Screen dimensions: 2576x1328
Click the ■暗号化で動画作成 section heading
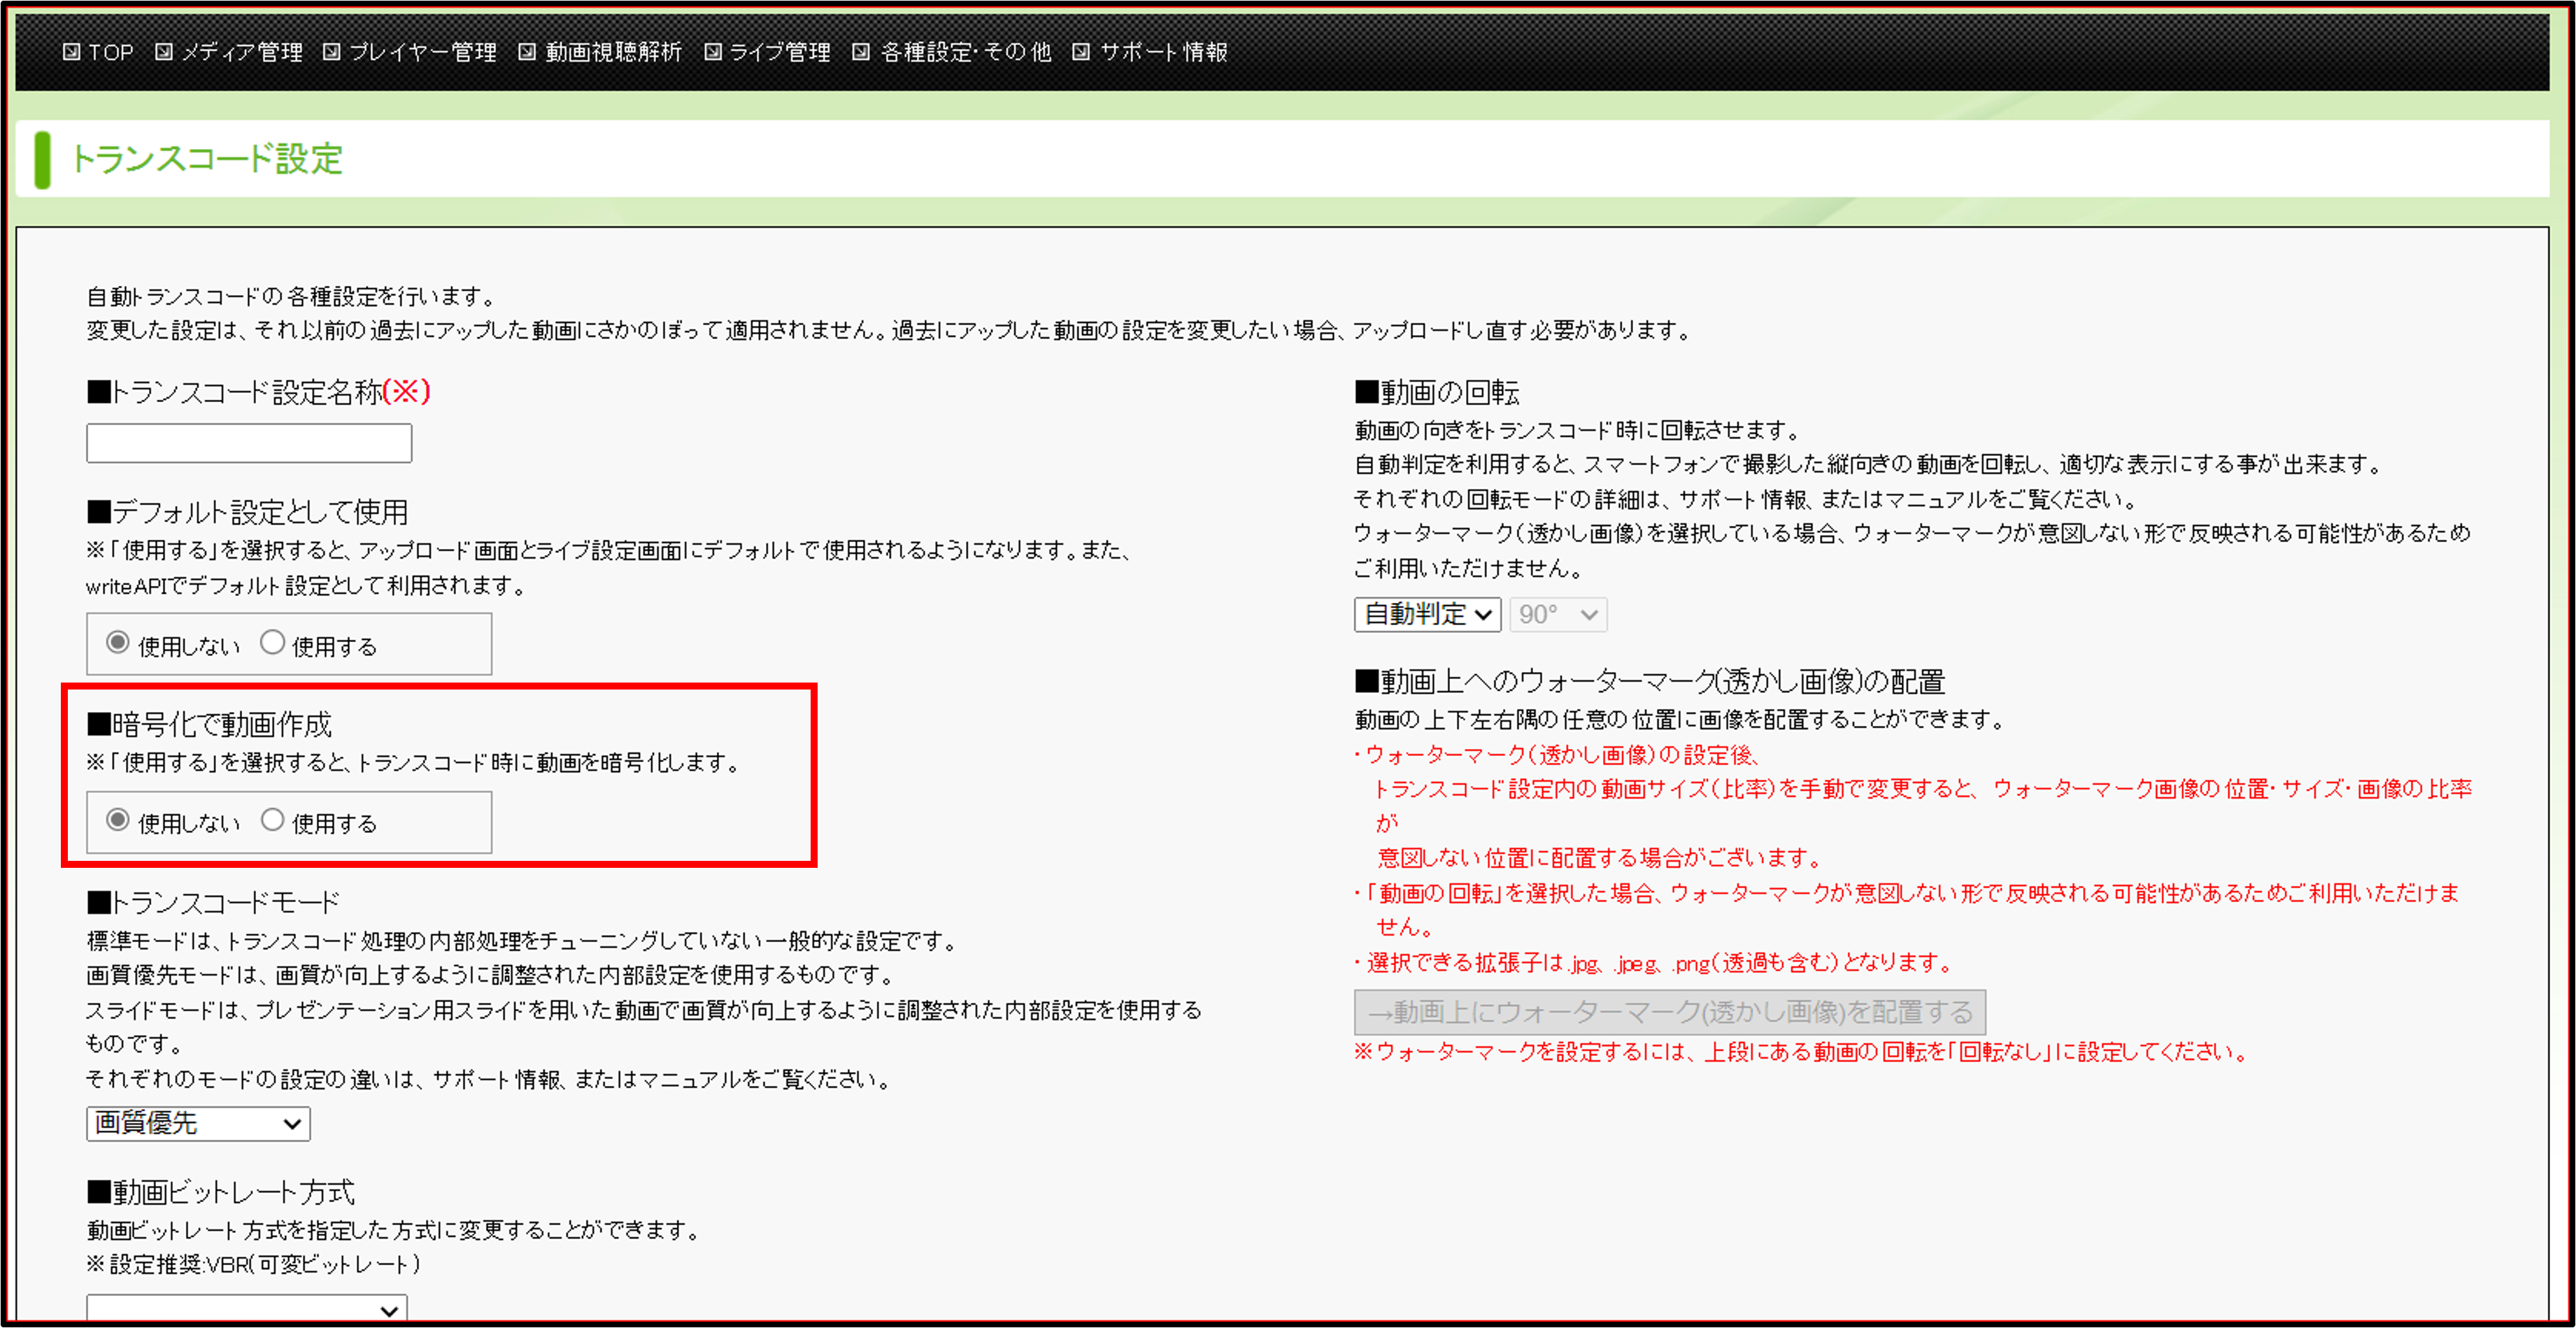pos(210,724)
